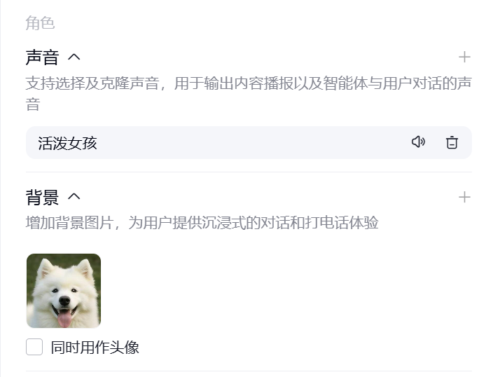The width and height of the screenshot is (493, 377).
Task: Select the 角色 tab label
Action: point(40,23)
